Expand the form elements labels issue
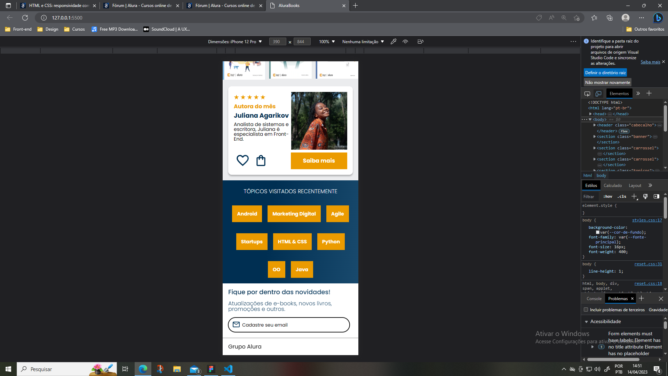This screenshot has height=376, width=668. coord(593,347)
